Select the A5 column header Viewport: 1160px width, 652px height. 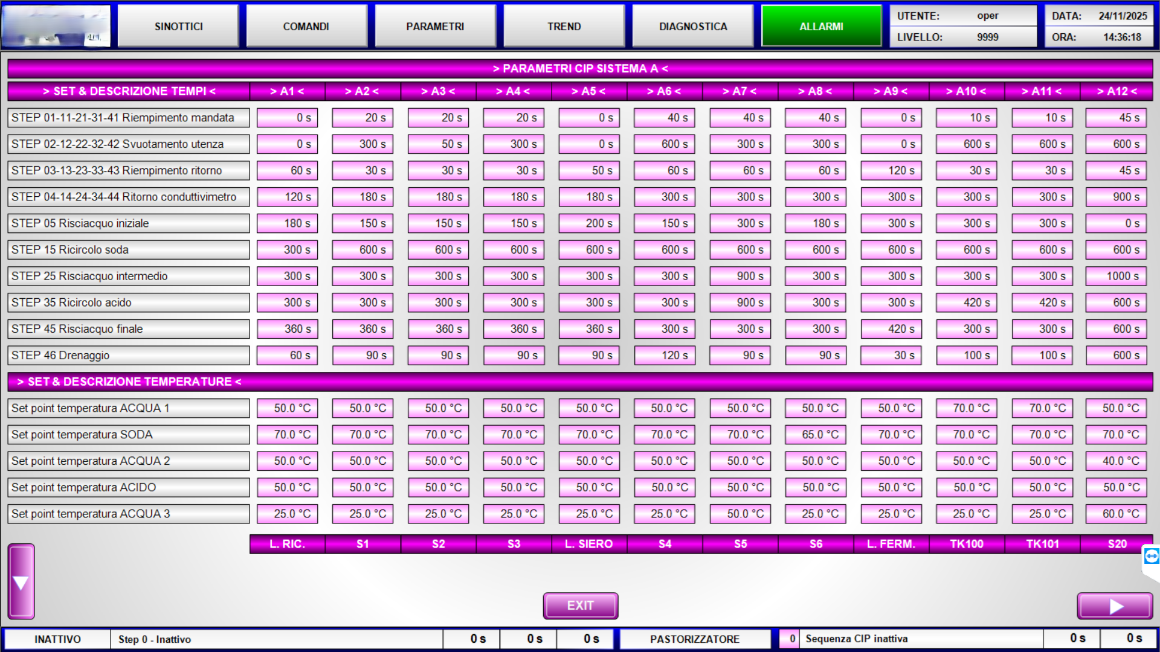589,91
